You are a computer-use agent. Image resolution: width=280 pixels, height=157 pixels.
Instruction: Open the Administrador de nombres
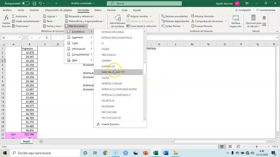pos(117,21)
